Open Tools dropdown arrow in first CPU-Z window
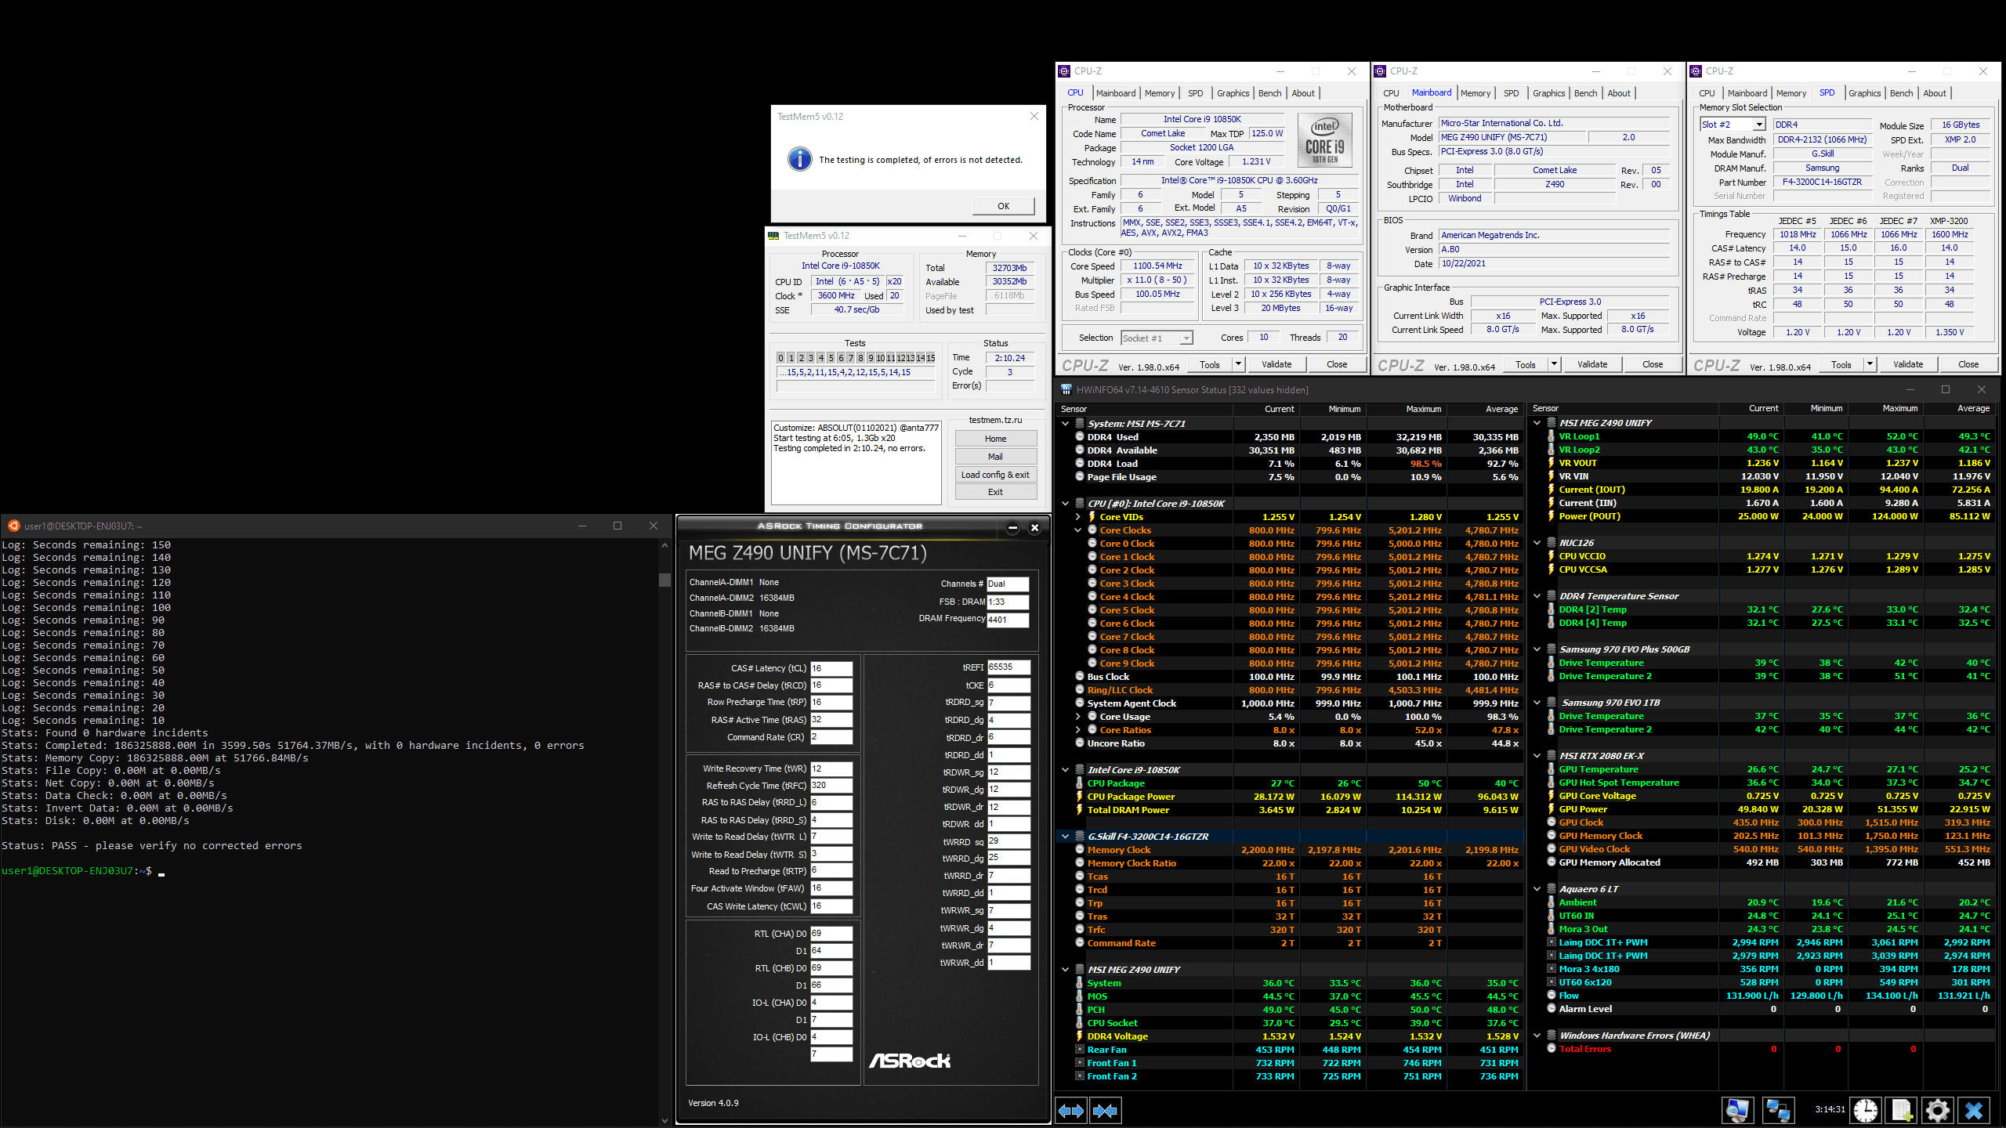 pos(1238,364)
